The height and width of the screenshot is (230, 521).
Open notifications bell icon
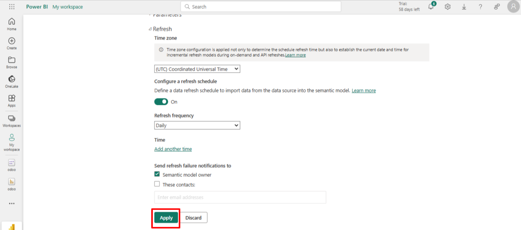pyautogui.click(x=431, y=7)
